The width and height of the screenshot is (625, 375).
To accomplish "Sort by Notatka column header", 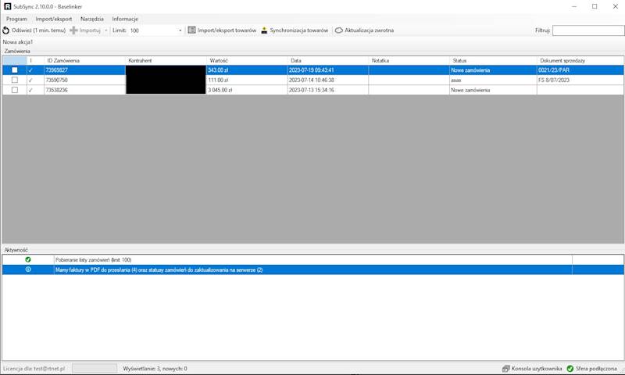I will 409,61.
